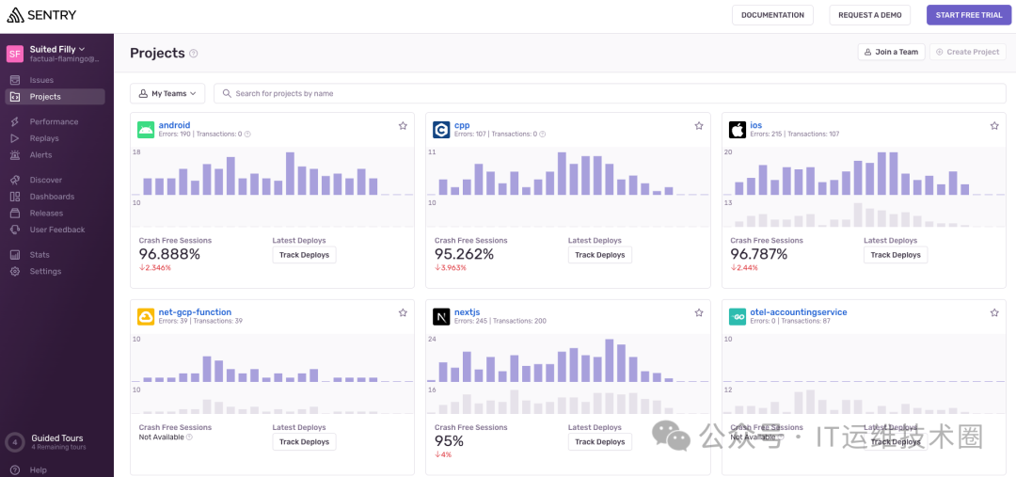
Task: Star the android project
Action: [x=403, y=126]
